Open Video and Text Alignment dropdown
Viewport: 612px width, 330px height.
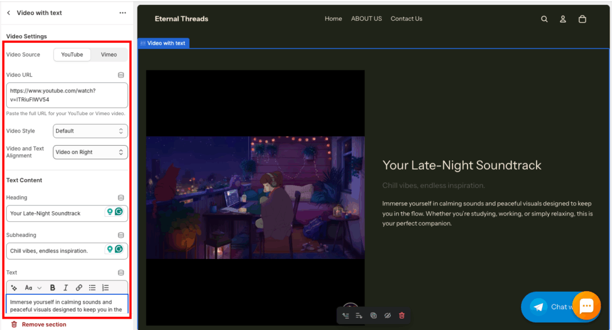click(x=90, y=152)
